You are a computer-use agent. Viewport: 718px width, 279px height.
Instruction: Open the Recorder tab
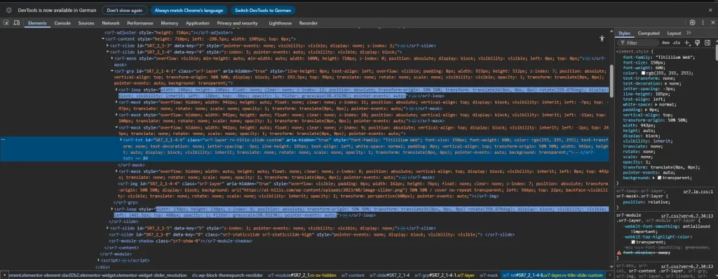(309, 23)
